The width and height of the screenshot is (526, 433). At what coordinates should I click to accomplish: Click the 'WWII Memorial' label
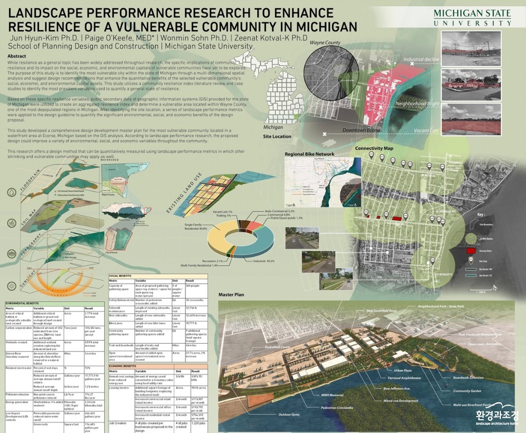click(332, 395)
